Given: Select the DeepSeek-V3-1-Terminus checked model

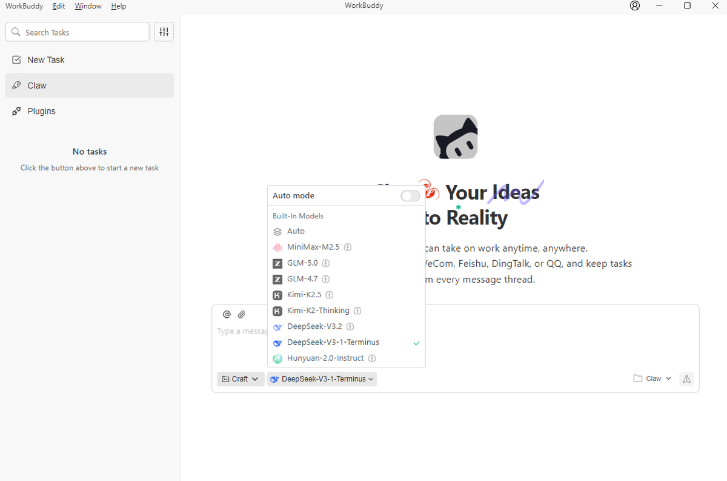Looking at the screenshot, I should coord(333,343).
